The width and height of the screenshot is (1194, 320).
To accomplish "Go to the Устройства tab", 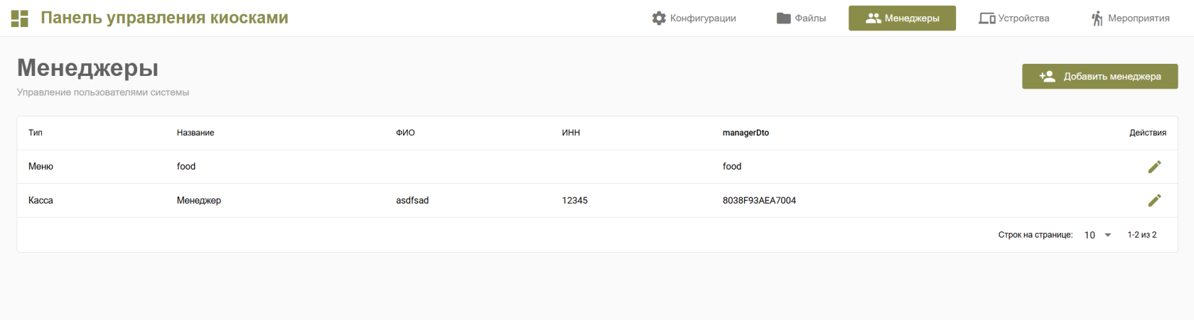I will (1013, 18).
